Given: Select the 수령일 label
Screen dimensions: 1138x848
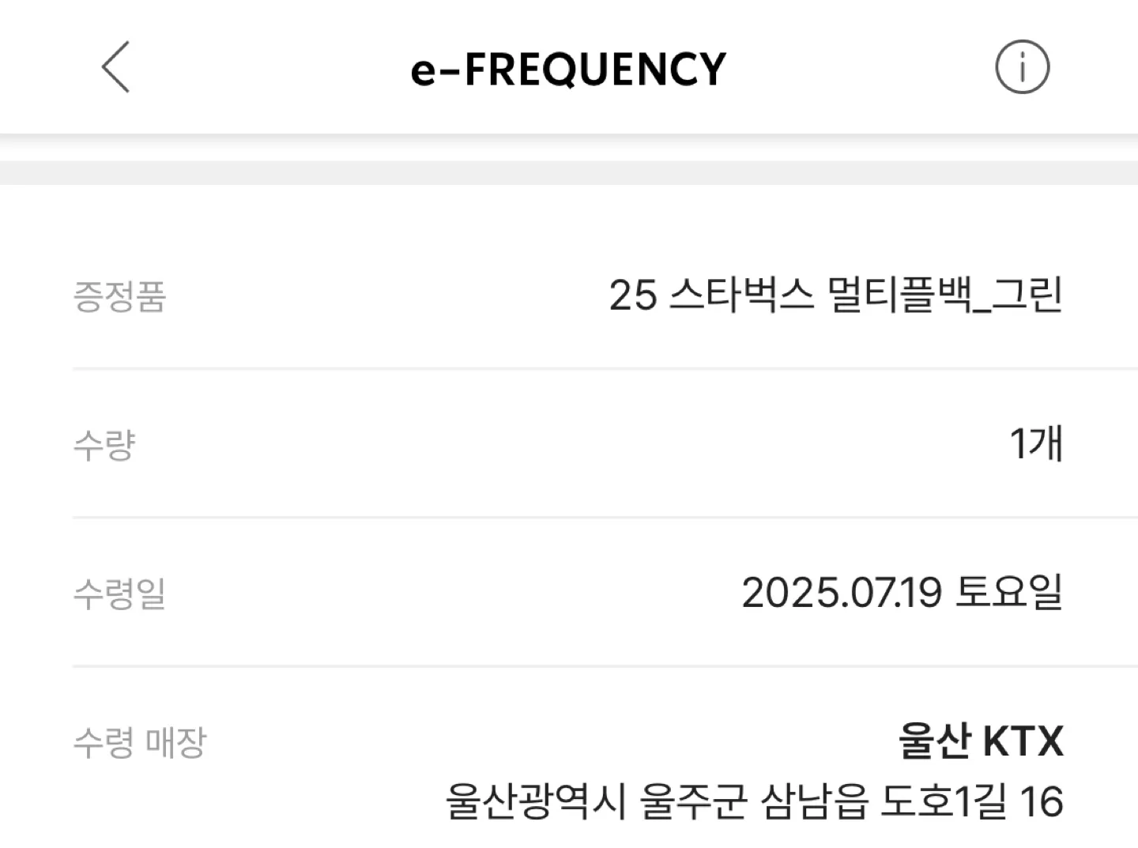Looking at the screenshot, I should coord(119,593).
